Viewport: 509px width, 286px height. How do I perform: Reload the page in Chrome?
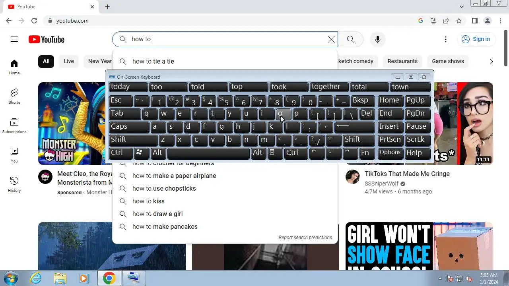tap(34, 21)
